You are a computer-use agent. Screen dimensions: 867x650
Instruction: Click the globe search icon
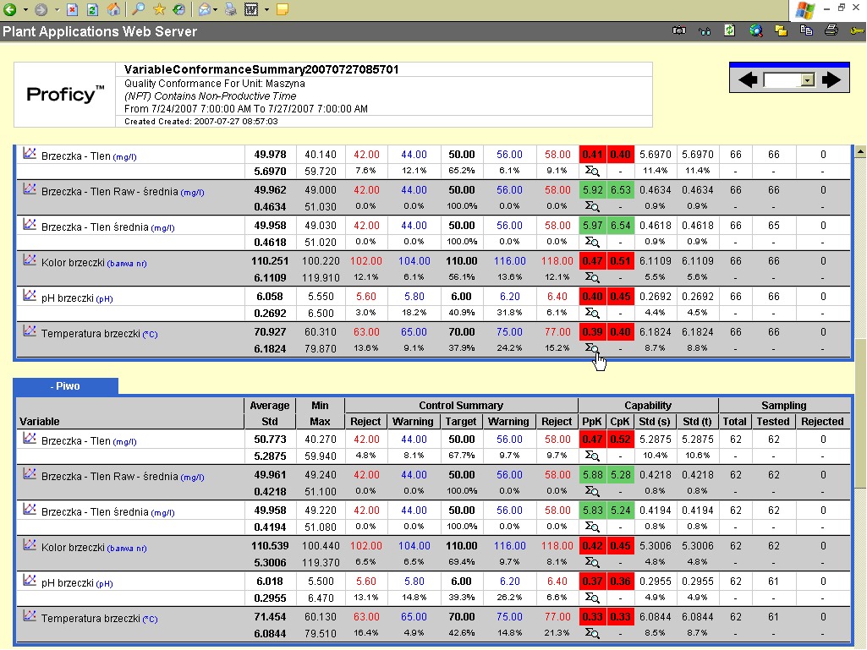[x=756, y=31]
